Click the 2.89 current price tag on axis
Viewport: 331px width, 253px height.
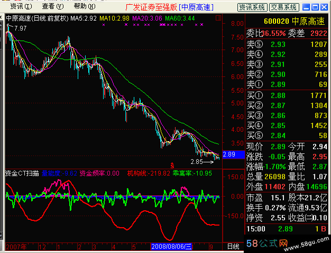[234, 154]
